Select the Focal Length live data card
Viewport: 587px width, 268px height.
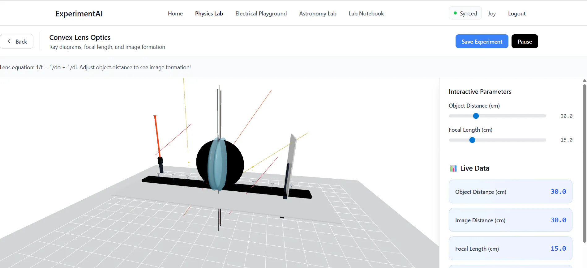coord(511,249)
